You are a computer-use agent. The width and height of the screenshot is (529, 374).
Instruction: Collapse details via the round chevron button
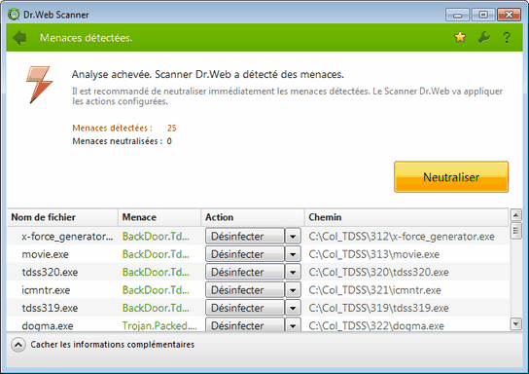18,345
